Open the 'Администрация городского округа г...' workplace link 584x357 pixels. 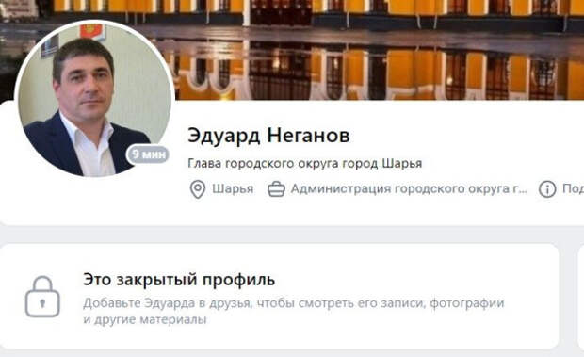(409, 188)
